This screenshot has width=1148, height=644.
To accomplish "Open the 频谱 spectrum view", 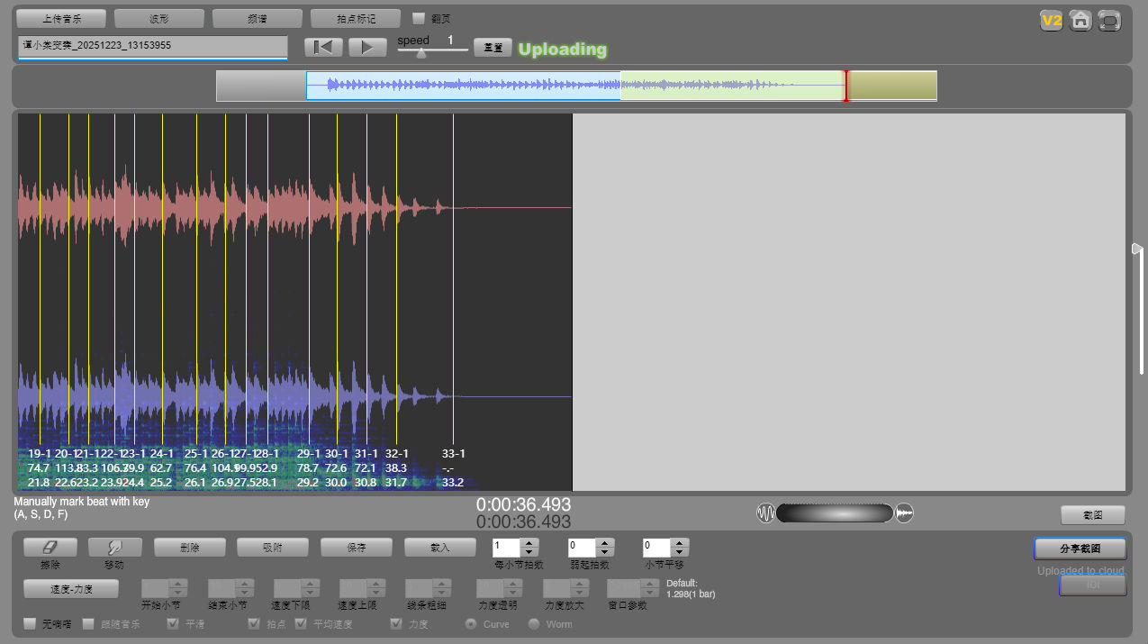I will (258, 18).
